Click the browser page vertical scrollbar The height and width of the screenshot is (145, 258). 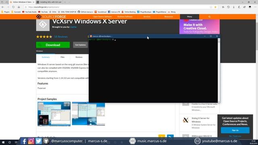point(257,77)
